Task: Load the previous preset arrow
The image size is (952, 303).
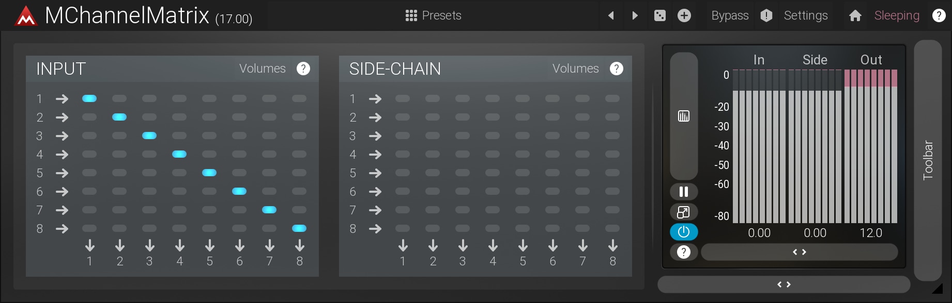Action: [611, 15]
